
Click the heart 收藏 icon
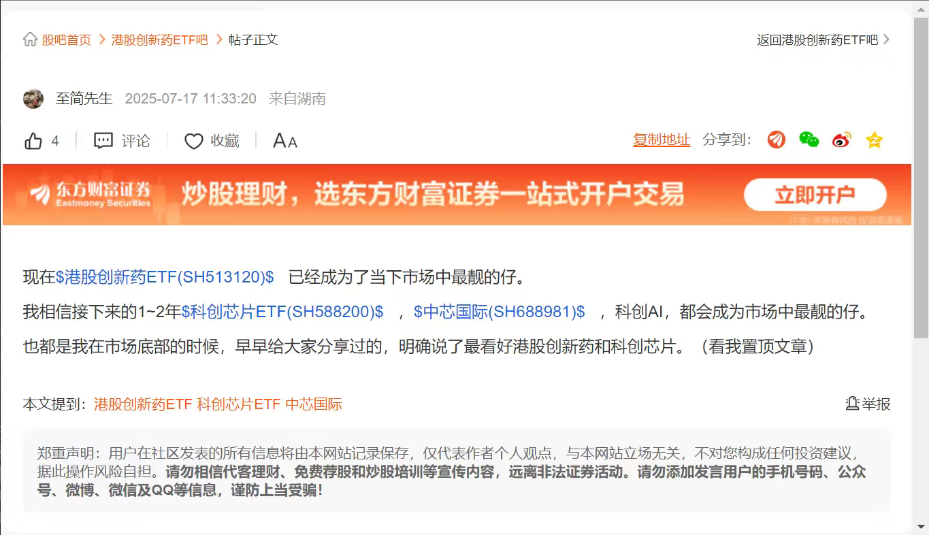[x=194, y=141]
